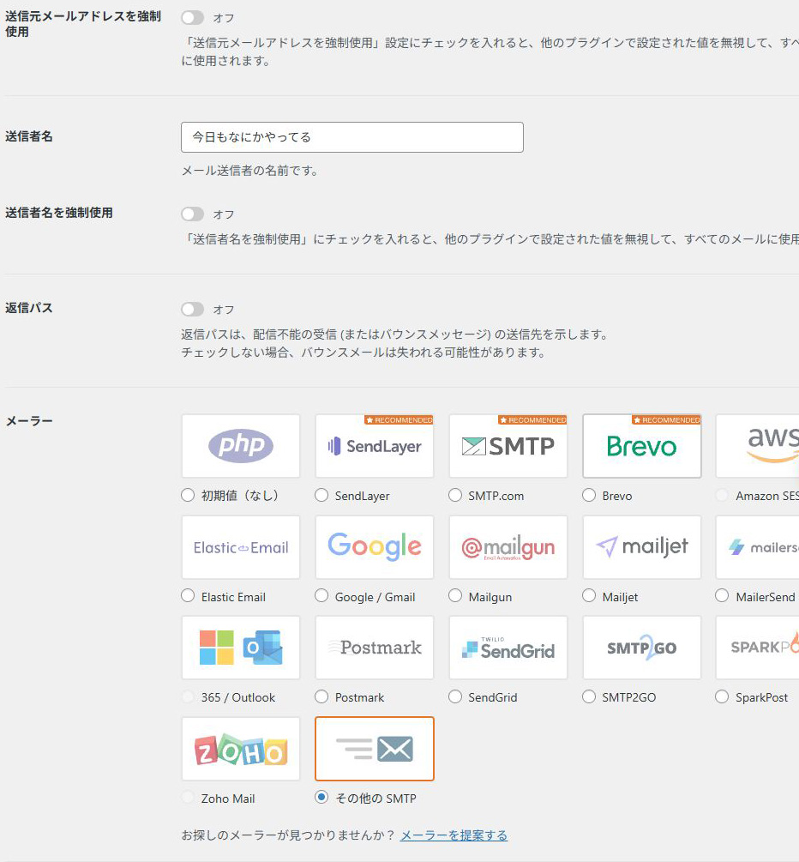Click the MailerSend logo card
Viewport: 799px width, 862px height.
click(x=758, y=547)
